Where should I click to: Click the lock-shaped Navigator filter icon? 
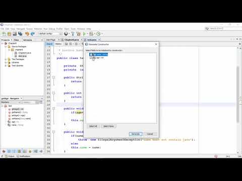[x=30, y=151]
